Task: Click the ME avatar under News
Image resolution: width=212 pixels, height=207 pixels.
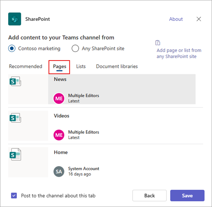Action: click(59, 98)
